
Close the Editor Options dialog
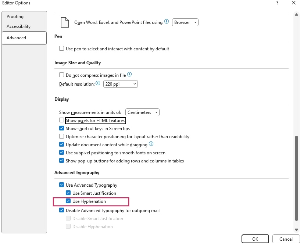[293, 3]
